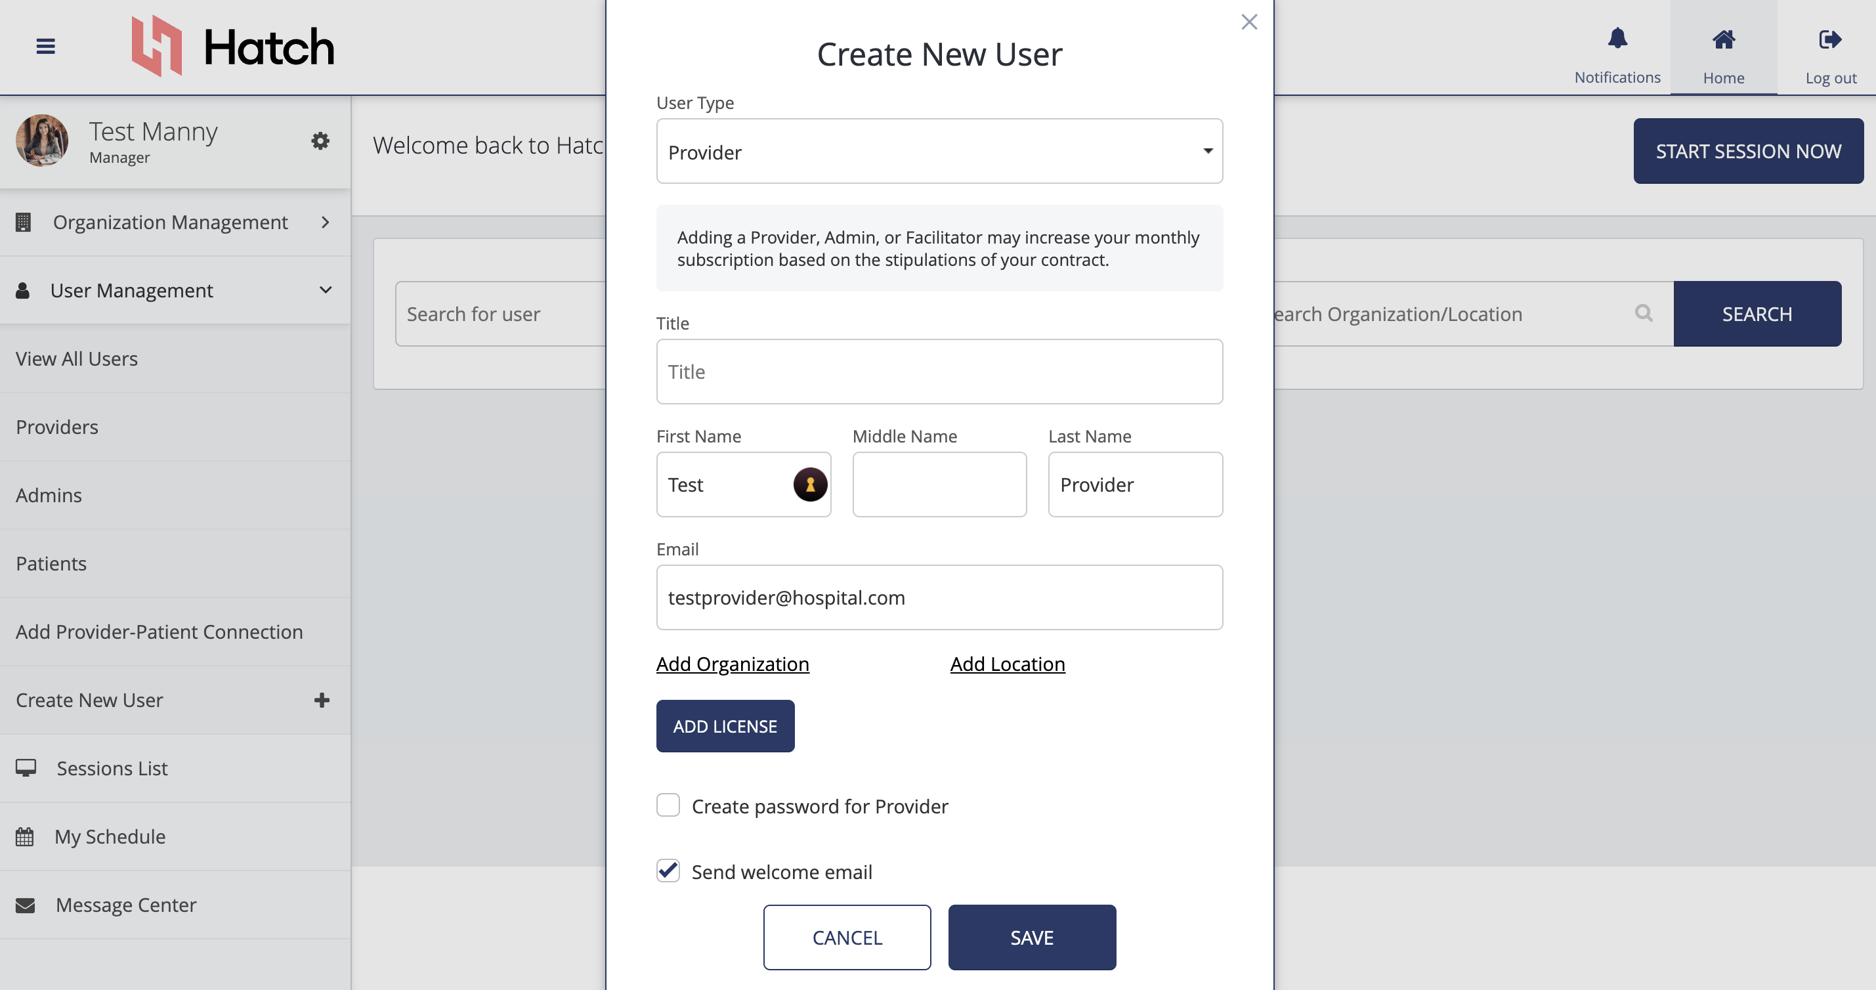Screen dimensions: 1876x990
Task: Click the Notifications label
Action: point(1617,77)
